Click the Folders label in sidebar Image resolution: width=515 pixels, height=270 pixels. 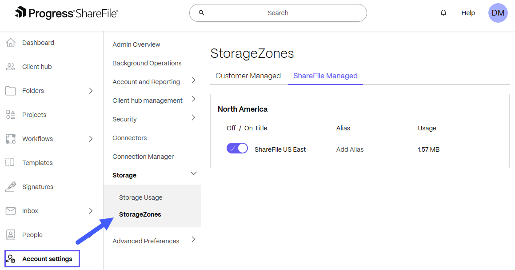pos(33,91)
